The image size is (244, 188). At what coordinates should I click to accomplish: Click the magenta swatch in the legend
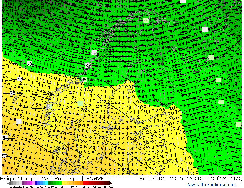tap(31, 183)
